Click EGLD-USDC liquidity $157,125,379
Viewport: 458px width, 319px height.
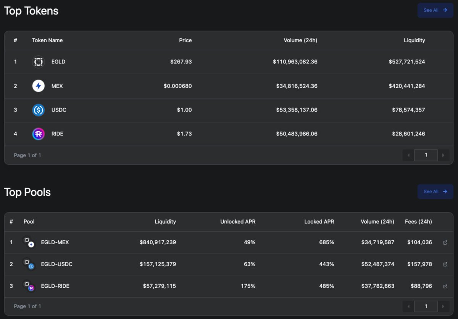tap(158, 264)
